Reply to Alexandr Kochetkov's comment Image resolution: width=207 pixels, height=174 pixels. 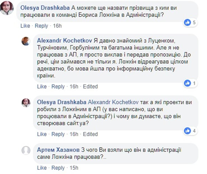click(58, 87)
